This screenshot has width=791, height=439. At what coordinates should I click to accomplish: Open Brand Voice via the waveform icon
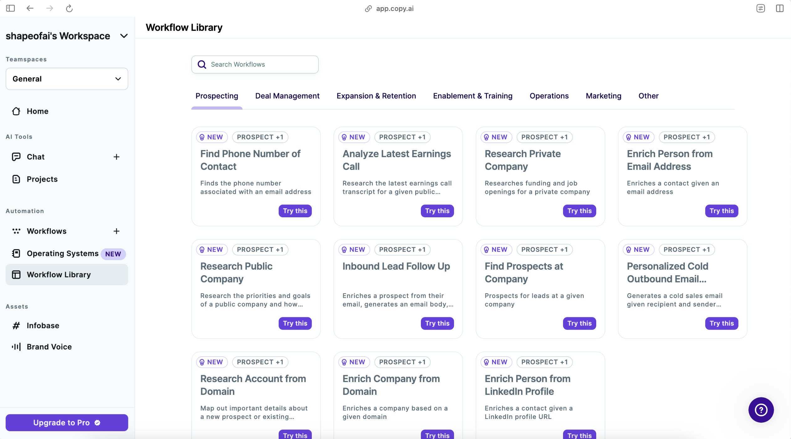pos(16,347)
